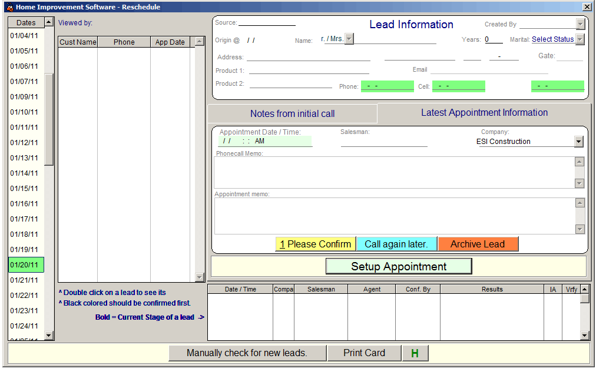Click the Dates list scrollbar thumb
This screenshot has height=372, width=596.
(x=49, y=119)
